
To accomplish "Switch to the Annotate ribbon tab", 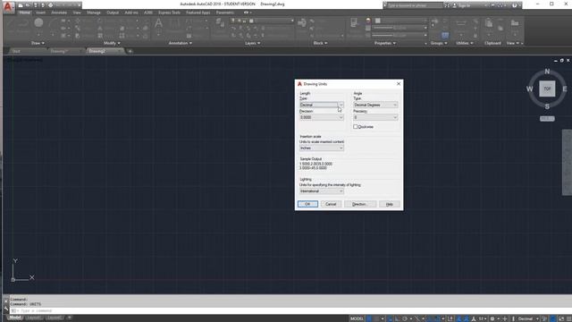I will tap(59, 13).
